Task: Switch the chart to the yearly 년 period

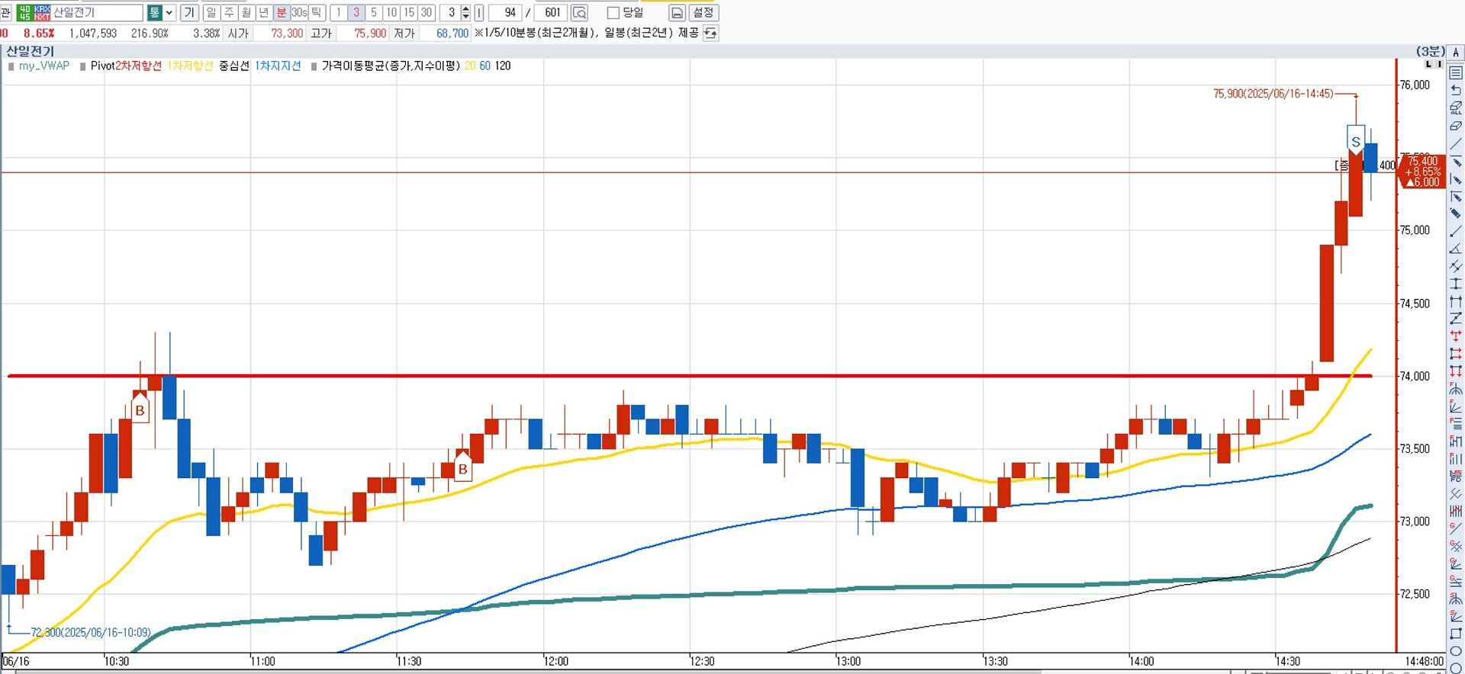Action: 264,13
